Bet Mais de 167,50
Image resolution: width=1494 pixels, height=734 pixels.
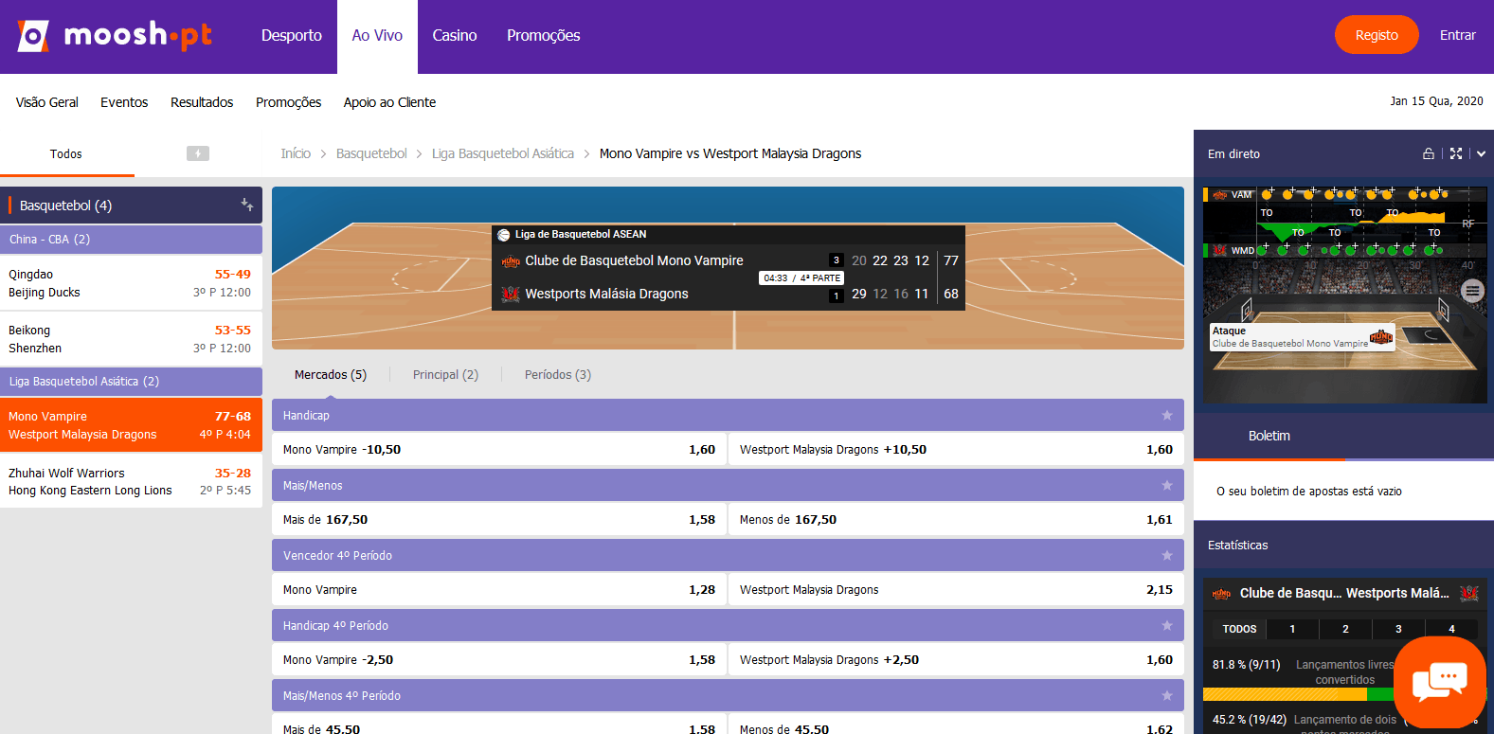point(499,520)
